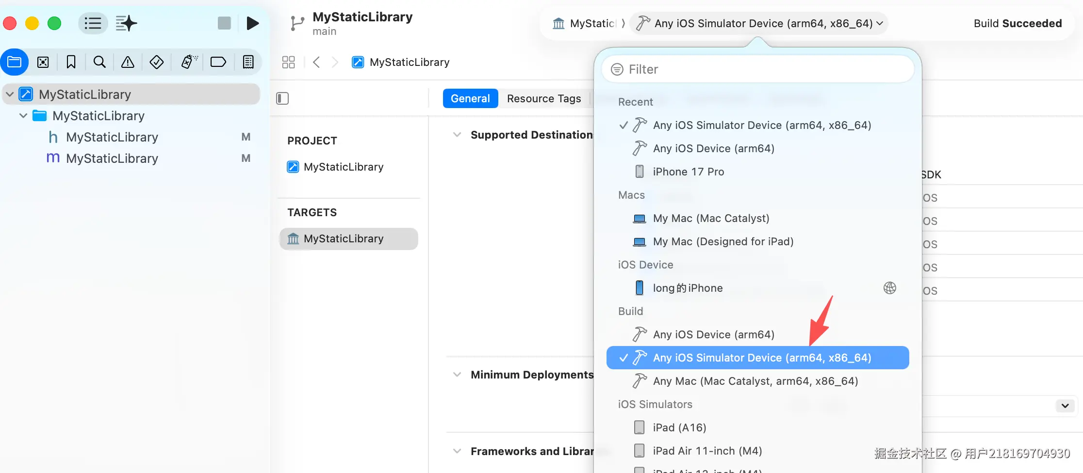This screenshot has width=1083, height=473.
Task: Click the MyStaticLibrary jump bar breadcrumb
Action: (401, 62)
